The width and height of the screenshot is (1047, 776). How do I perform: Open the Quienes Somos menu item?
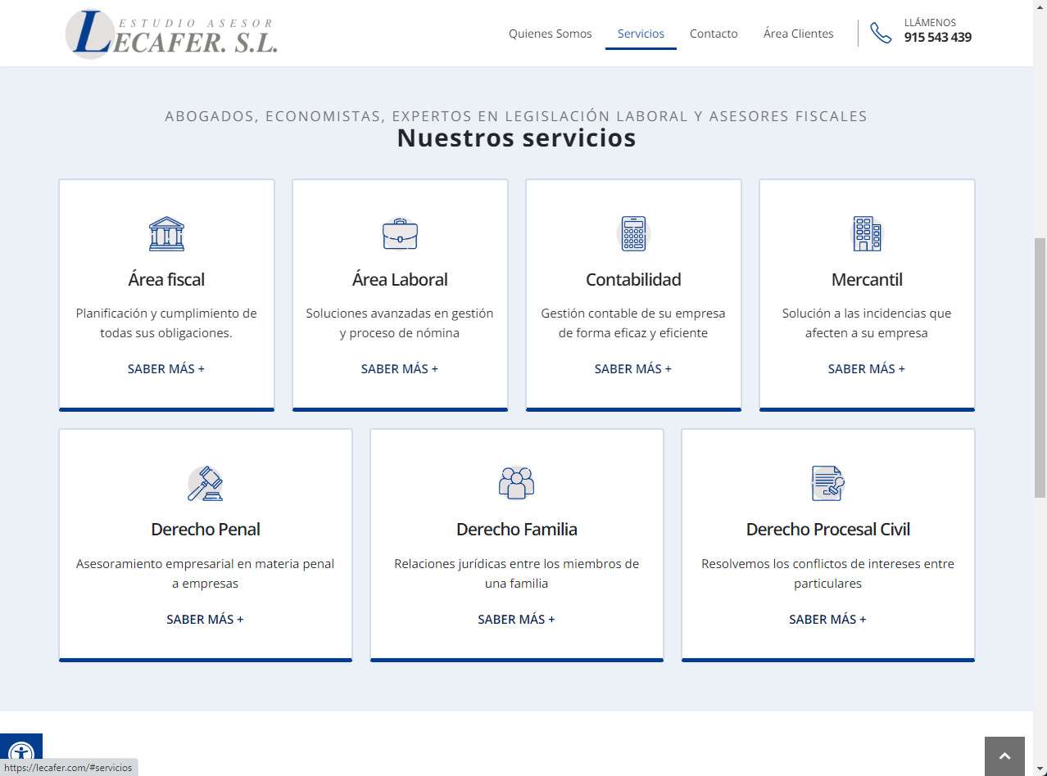click(550, 34)
